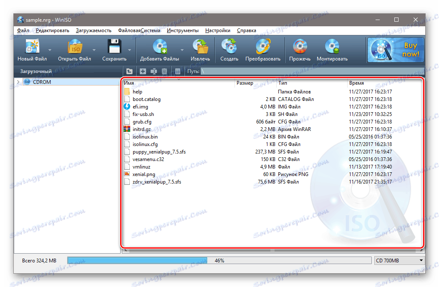Click the new folder plus icon
This screenshot has height=287, width=439.
[x=143, y=71]
